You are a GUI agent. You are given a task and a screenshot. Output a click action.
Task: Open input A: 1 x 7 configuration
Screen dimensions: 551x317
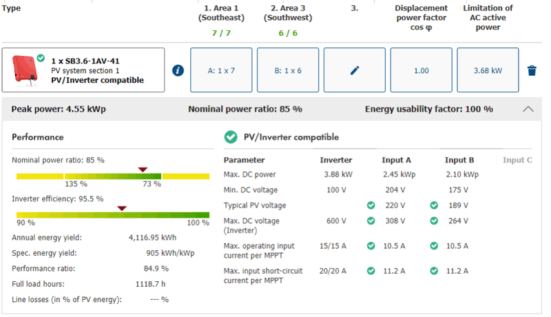(x=221, y=70)
